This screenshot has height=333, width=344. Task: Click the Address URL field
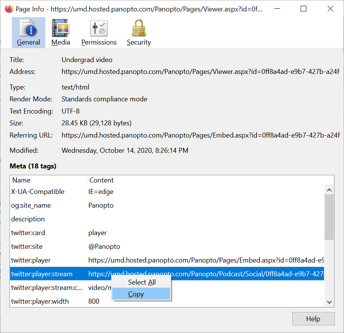pos(201,72)
